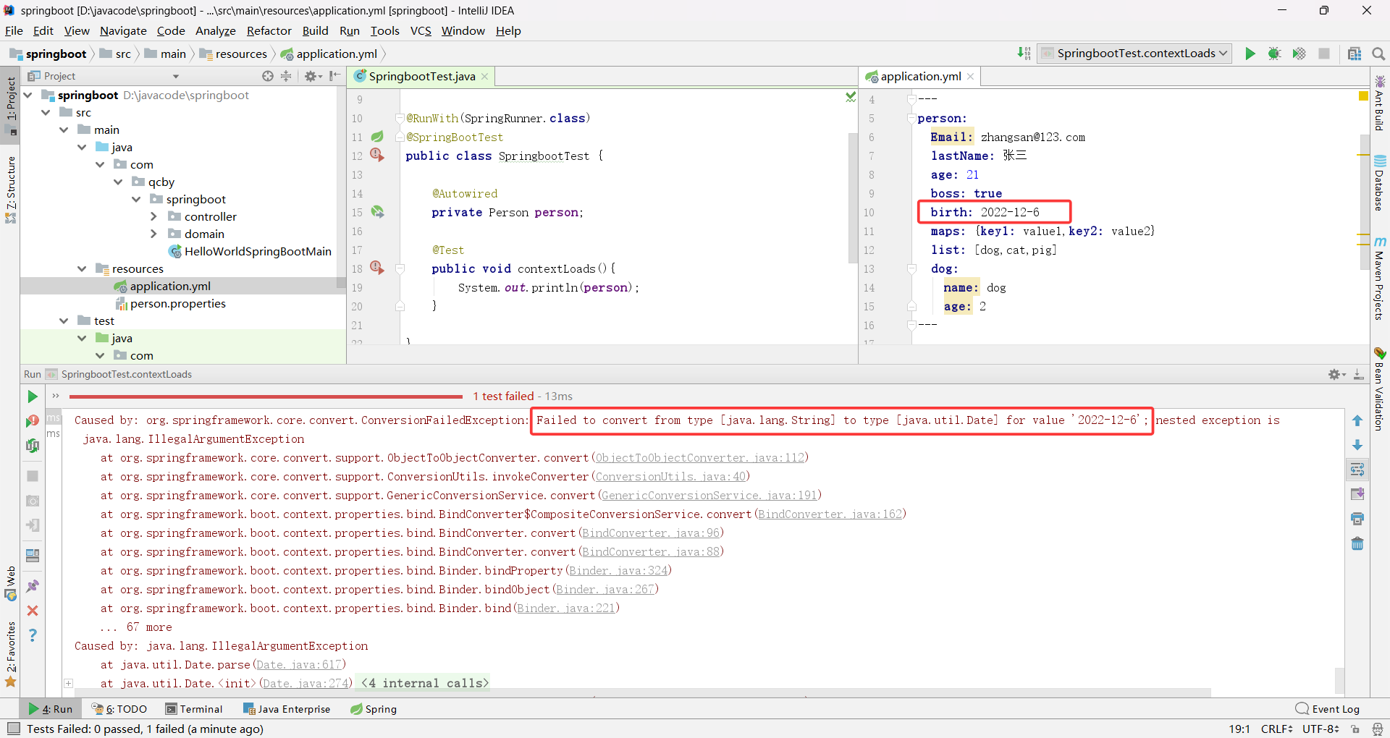This screenshot has height=738, width=1390.
Task: Open Spring tool window tab
Action: pyautogui.click(x=374, y=709)
